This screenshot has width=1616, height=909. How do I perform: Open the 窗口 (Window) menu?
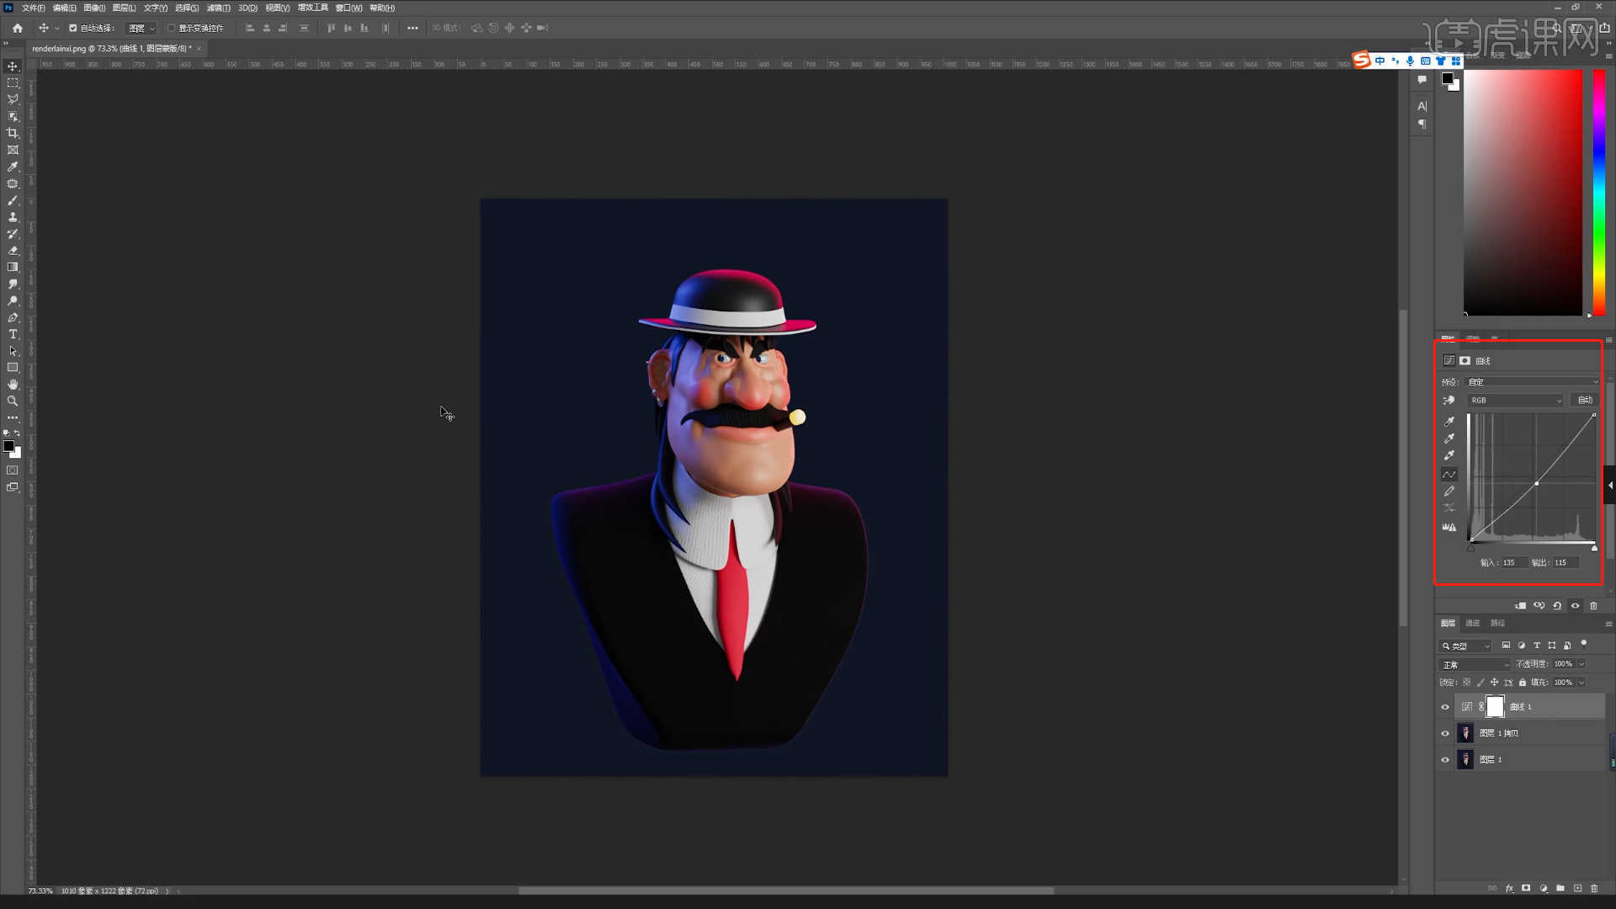(x=348, y=8)
